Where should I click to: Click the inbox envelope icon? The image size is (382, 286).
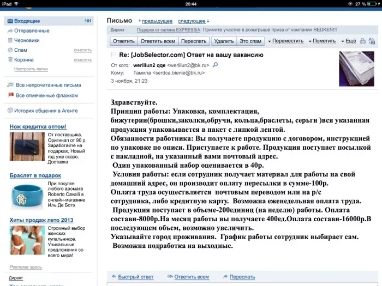10,21
